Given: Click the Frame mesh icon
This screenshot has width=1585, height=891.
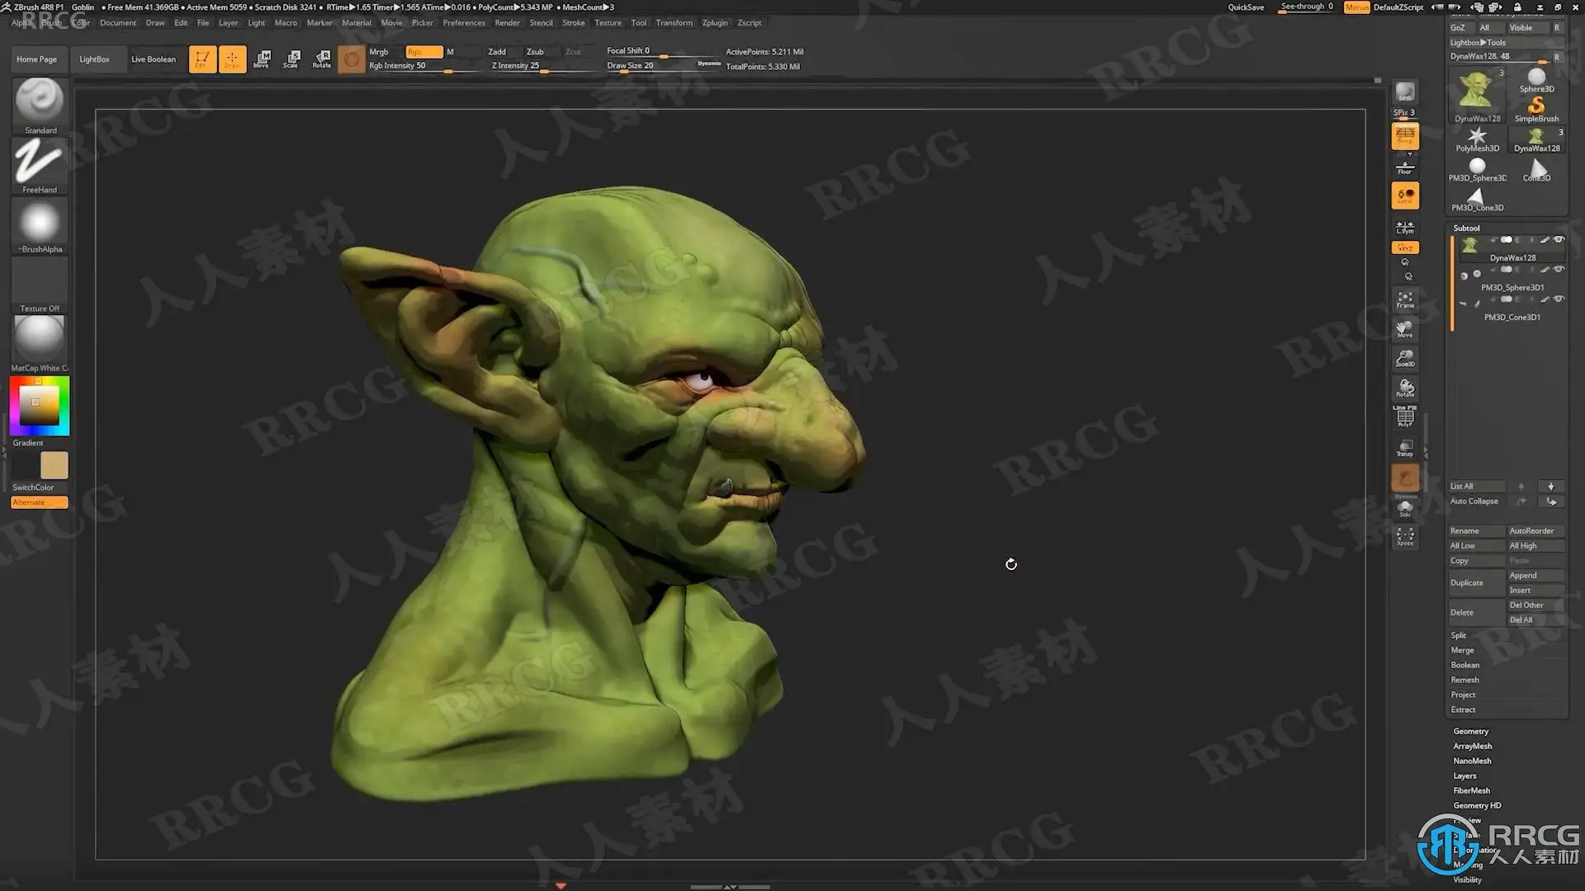Looking at the screenshot, I should [x=1405, y=299].
